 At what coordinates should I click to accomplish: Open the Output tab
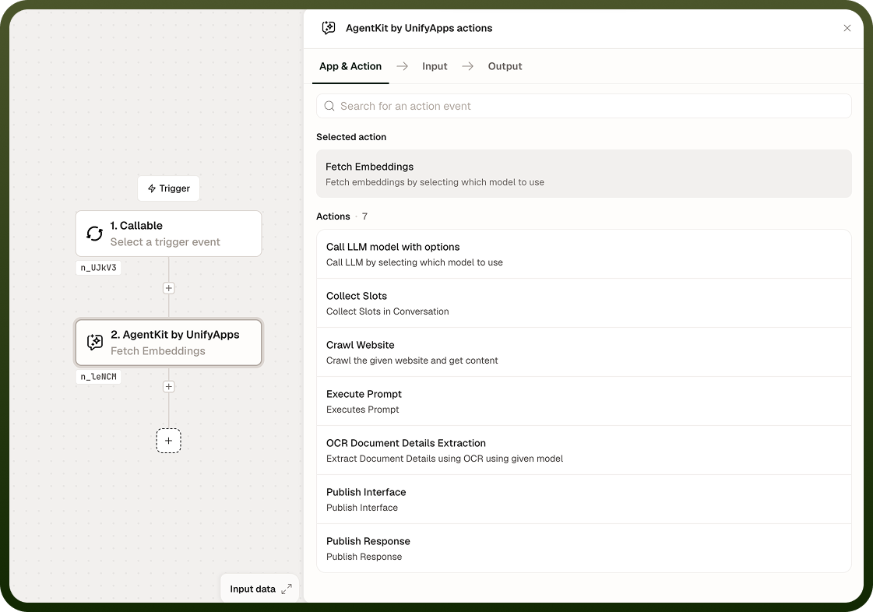[x=505, y=66]
